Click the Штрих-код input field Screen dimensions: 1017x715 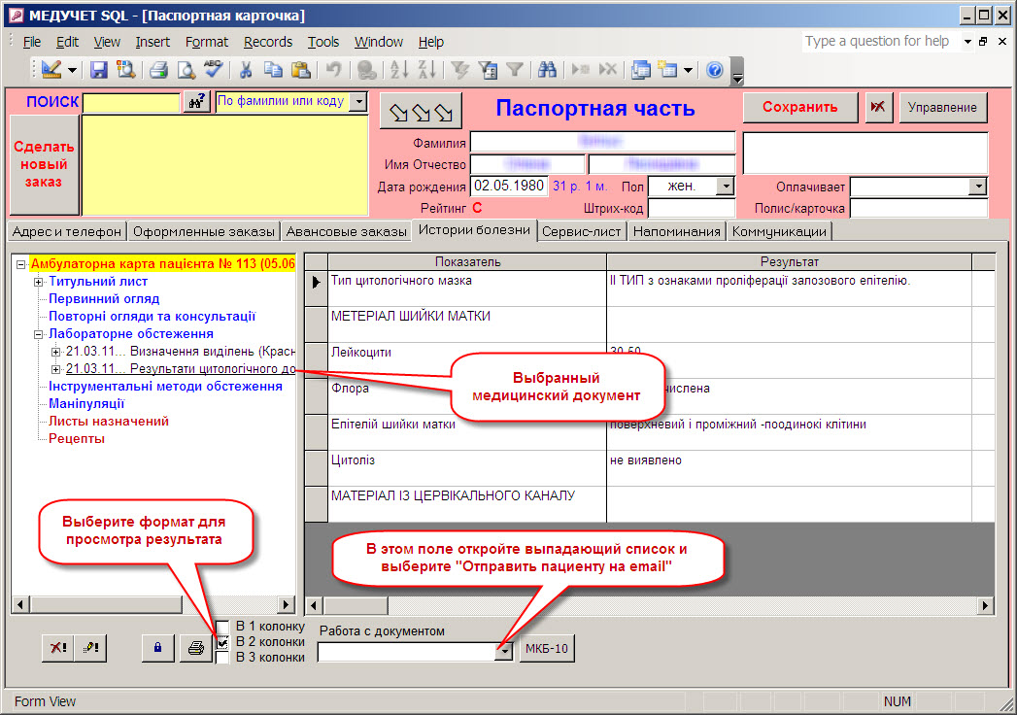tap(692, 208)
